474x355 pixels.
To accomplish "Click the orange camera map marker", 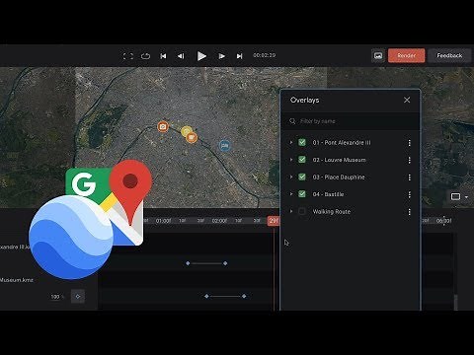I will click(x=163, y=126).
